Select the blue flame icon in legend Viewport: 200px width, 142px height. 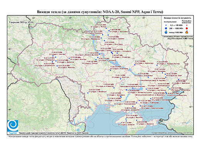[x=166, y=32]
